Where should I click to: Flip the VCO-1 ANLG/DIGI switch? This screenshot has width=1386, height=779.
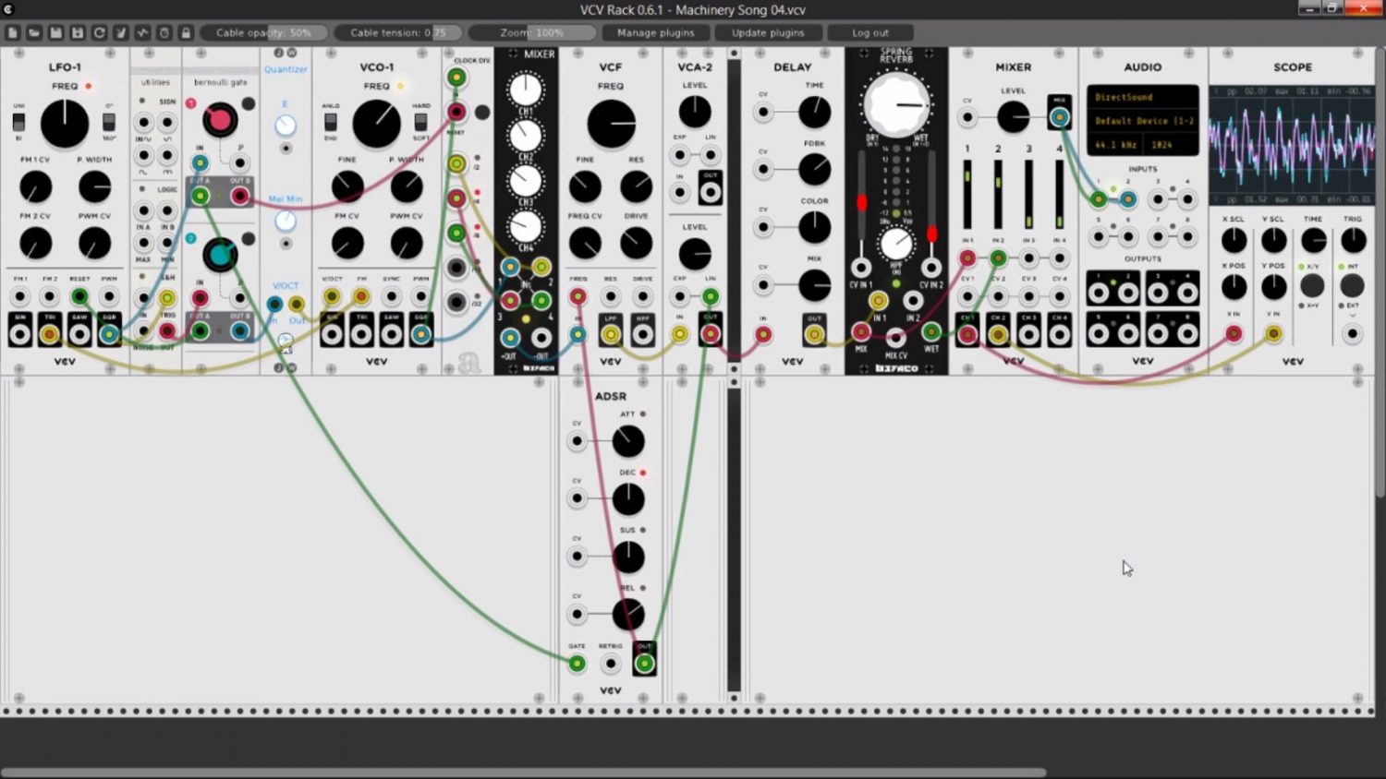(x=331, y=122)
